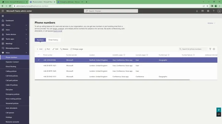Follow the Learn more link
222x124 pixels.
pos(58,31)
